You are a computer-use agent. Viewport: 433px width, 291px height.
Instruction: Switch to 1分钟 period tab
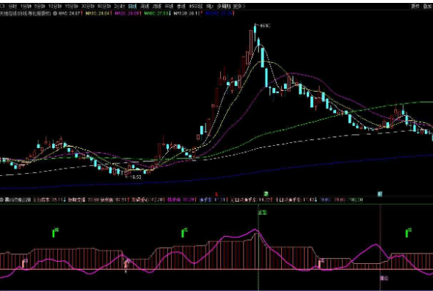(x=26, y=7)
